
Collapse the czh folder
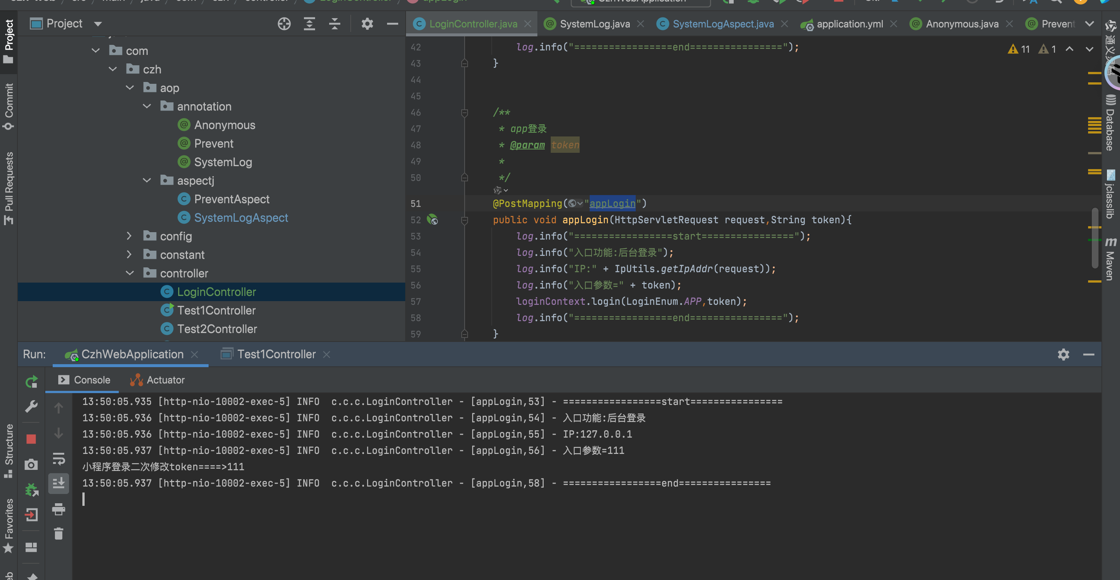point(112,69)
